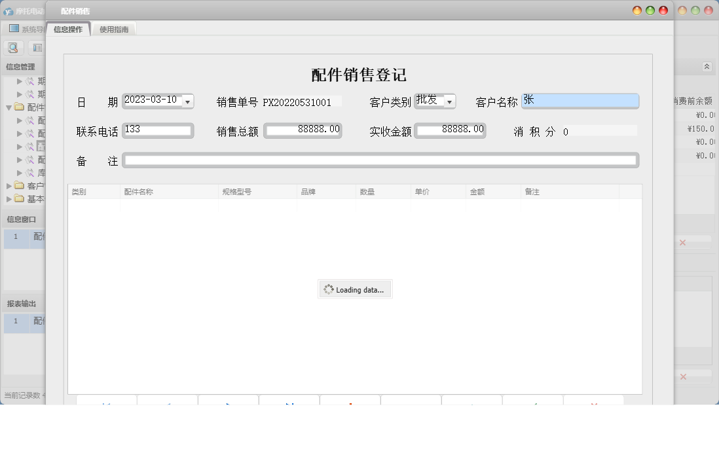
Task: Click the 客户名称 field containing 张
Action: click(x=580, y=100)
